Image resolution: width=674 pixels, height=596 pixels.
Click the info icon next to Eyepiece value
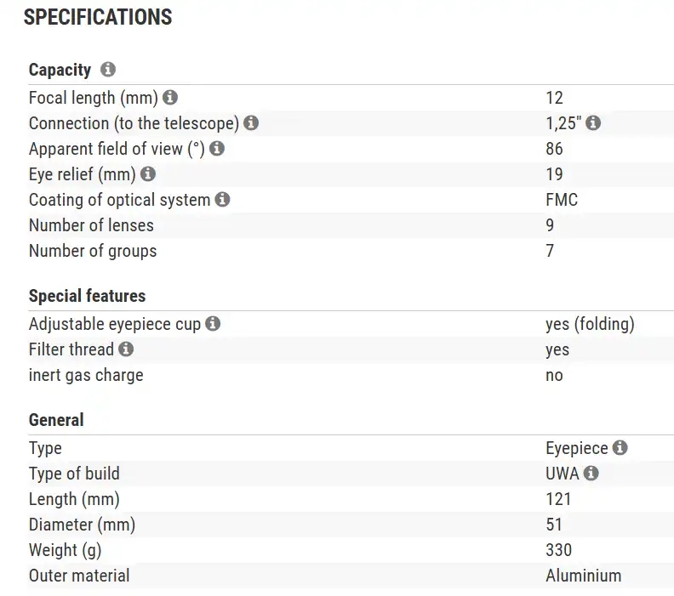(x=620, y=448)
